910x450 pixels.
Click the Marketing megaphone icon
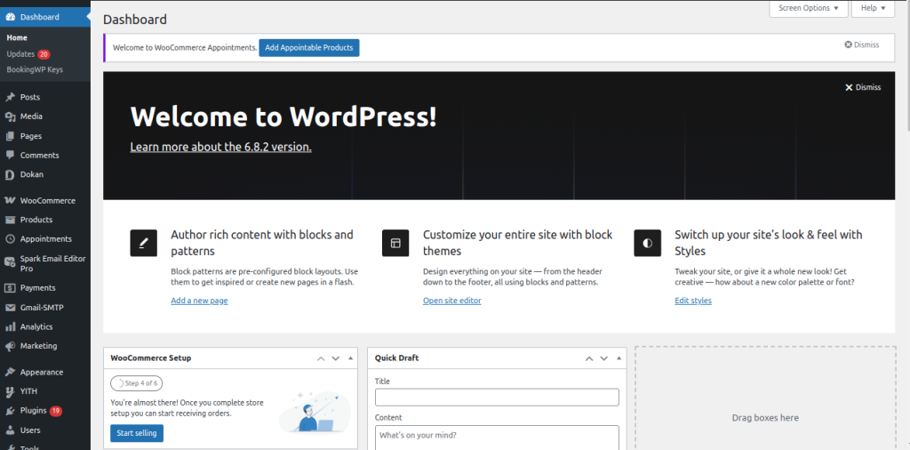click(x=10, y=346)
